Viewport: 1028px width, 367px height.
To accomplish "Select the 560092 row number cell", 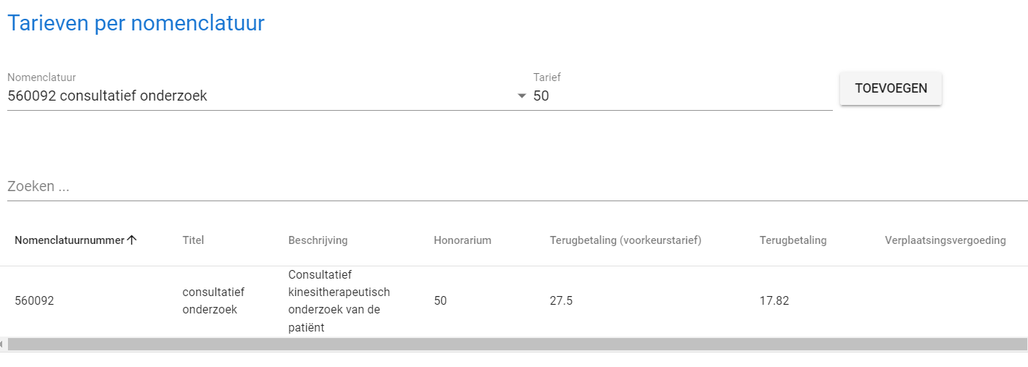I will coord(34,301).
